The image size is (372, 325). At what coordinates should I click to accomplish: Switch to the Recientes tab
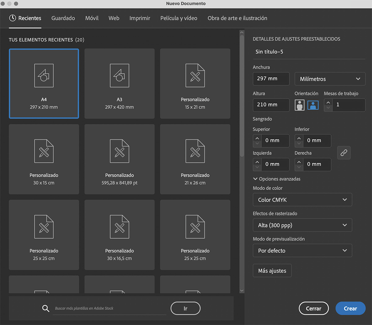point(25,18)
